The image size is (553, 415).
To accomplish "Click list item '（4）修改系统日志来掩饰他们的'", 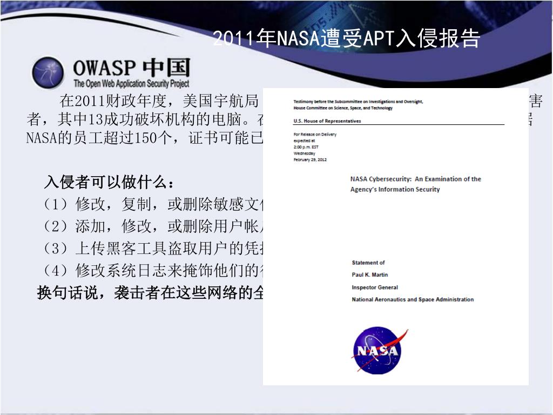I will [152, 271].
